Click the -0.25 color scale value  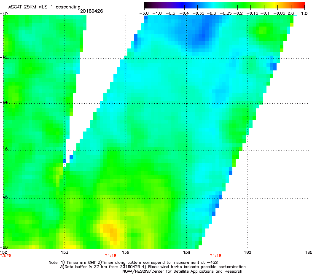pos(226,13)
